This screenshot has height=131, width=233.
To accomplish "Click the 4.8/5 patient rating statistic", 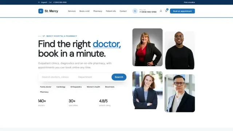I will [105, 103].
